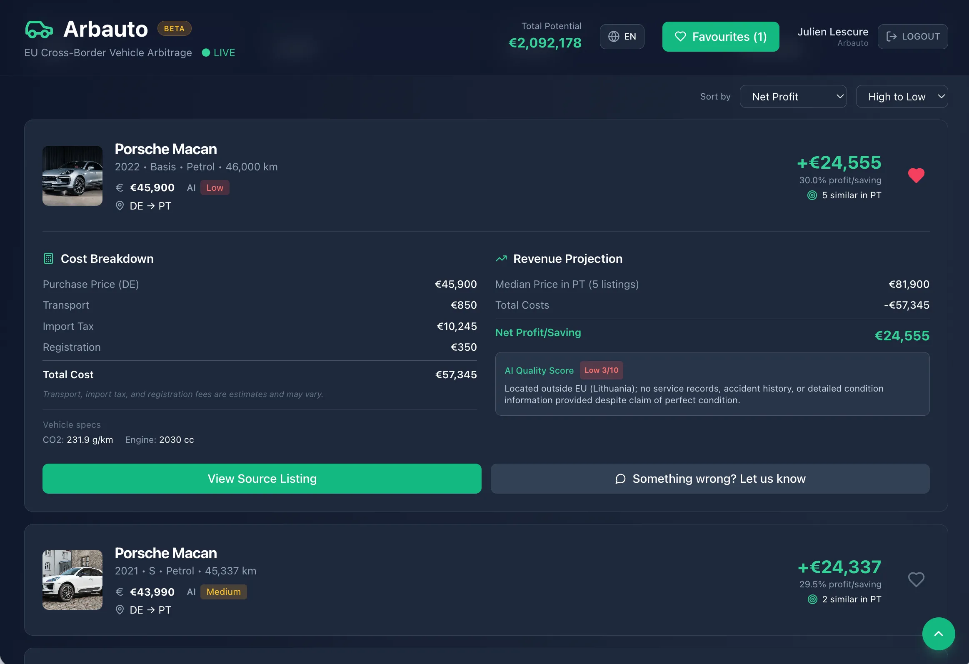Click the Low AI badge on 2022 Macan
The width and height of the screenshot is (969, 664).
point(215,187)
